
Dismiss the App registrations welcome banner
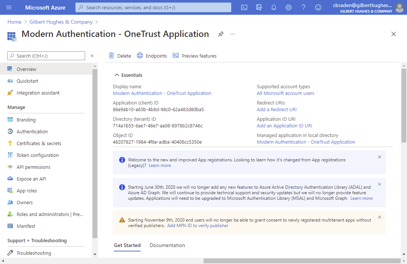(x=380, y=157)
